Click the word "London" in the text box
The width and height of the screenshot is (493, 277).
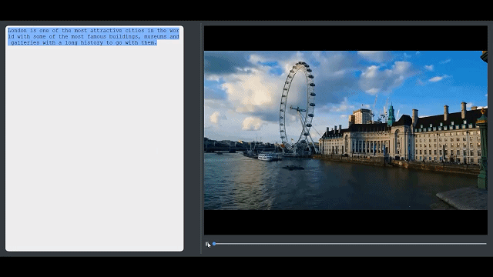17,31
